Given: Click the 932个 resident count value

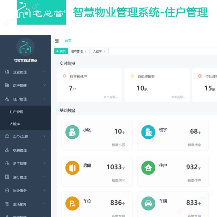Looking at the screenshot, I should pos(194,167).
